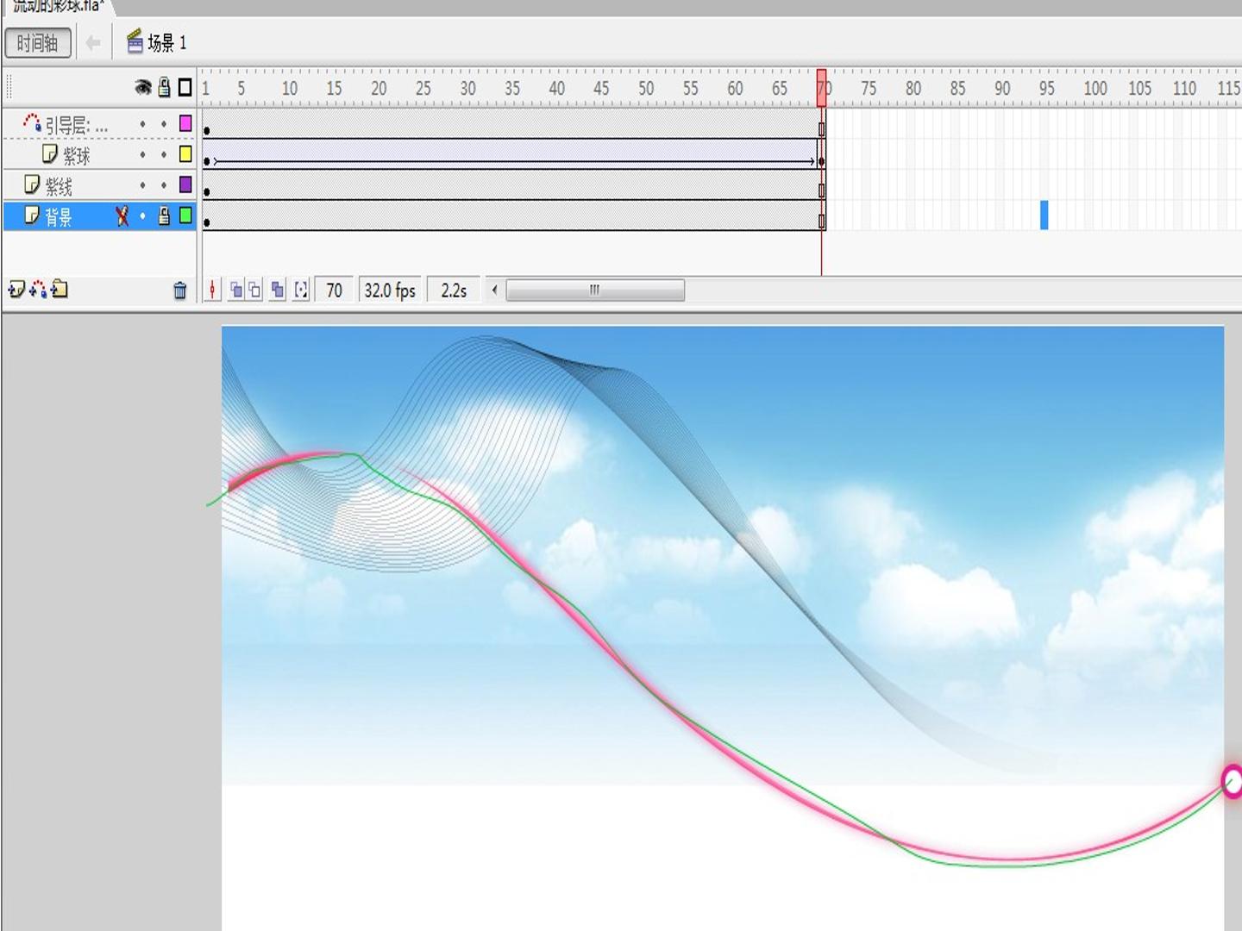Click frame 95 on timeline ruler
The height and width of the screenshot is (931, 1242).
point(1045,88)
